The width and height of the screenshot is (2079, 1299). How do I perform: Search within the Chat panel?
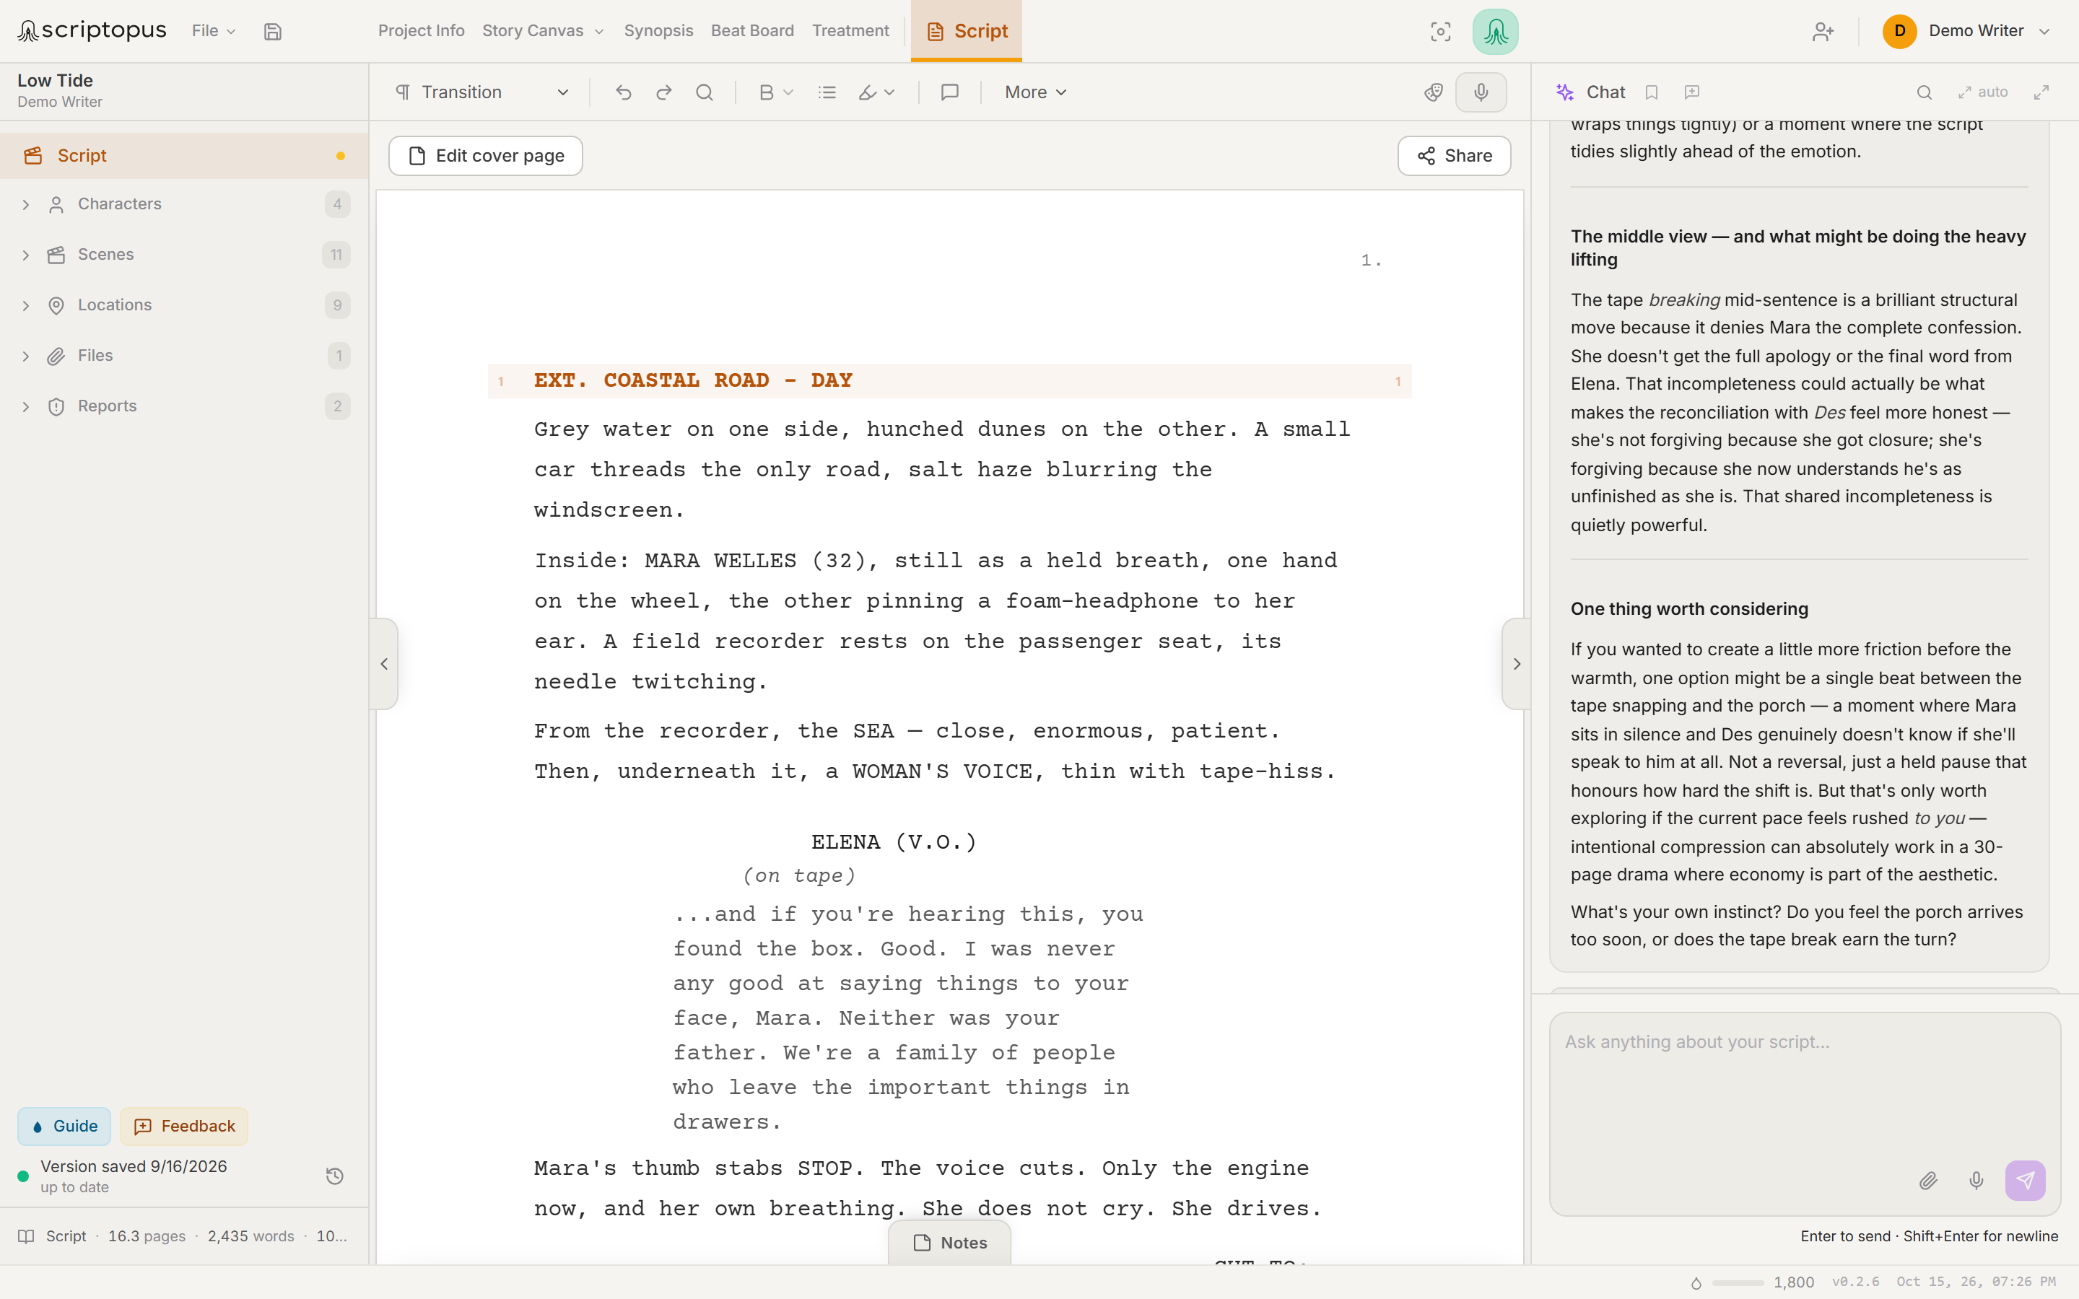pyautogui.click(x=1925, y=92)
